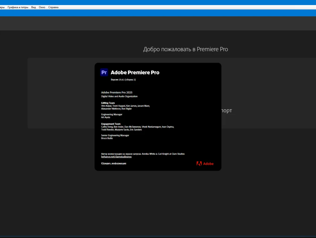
Task: Click the 'Engineering Manager' label above Art Ayala
Action: tap(112, 114)
